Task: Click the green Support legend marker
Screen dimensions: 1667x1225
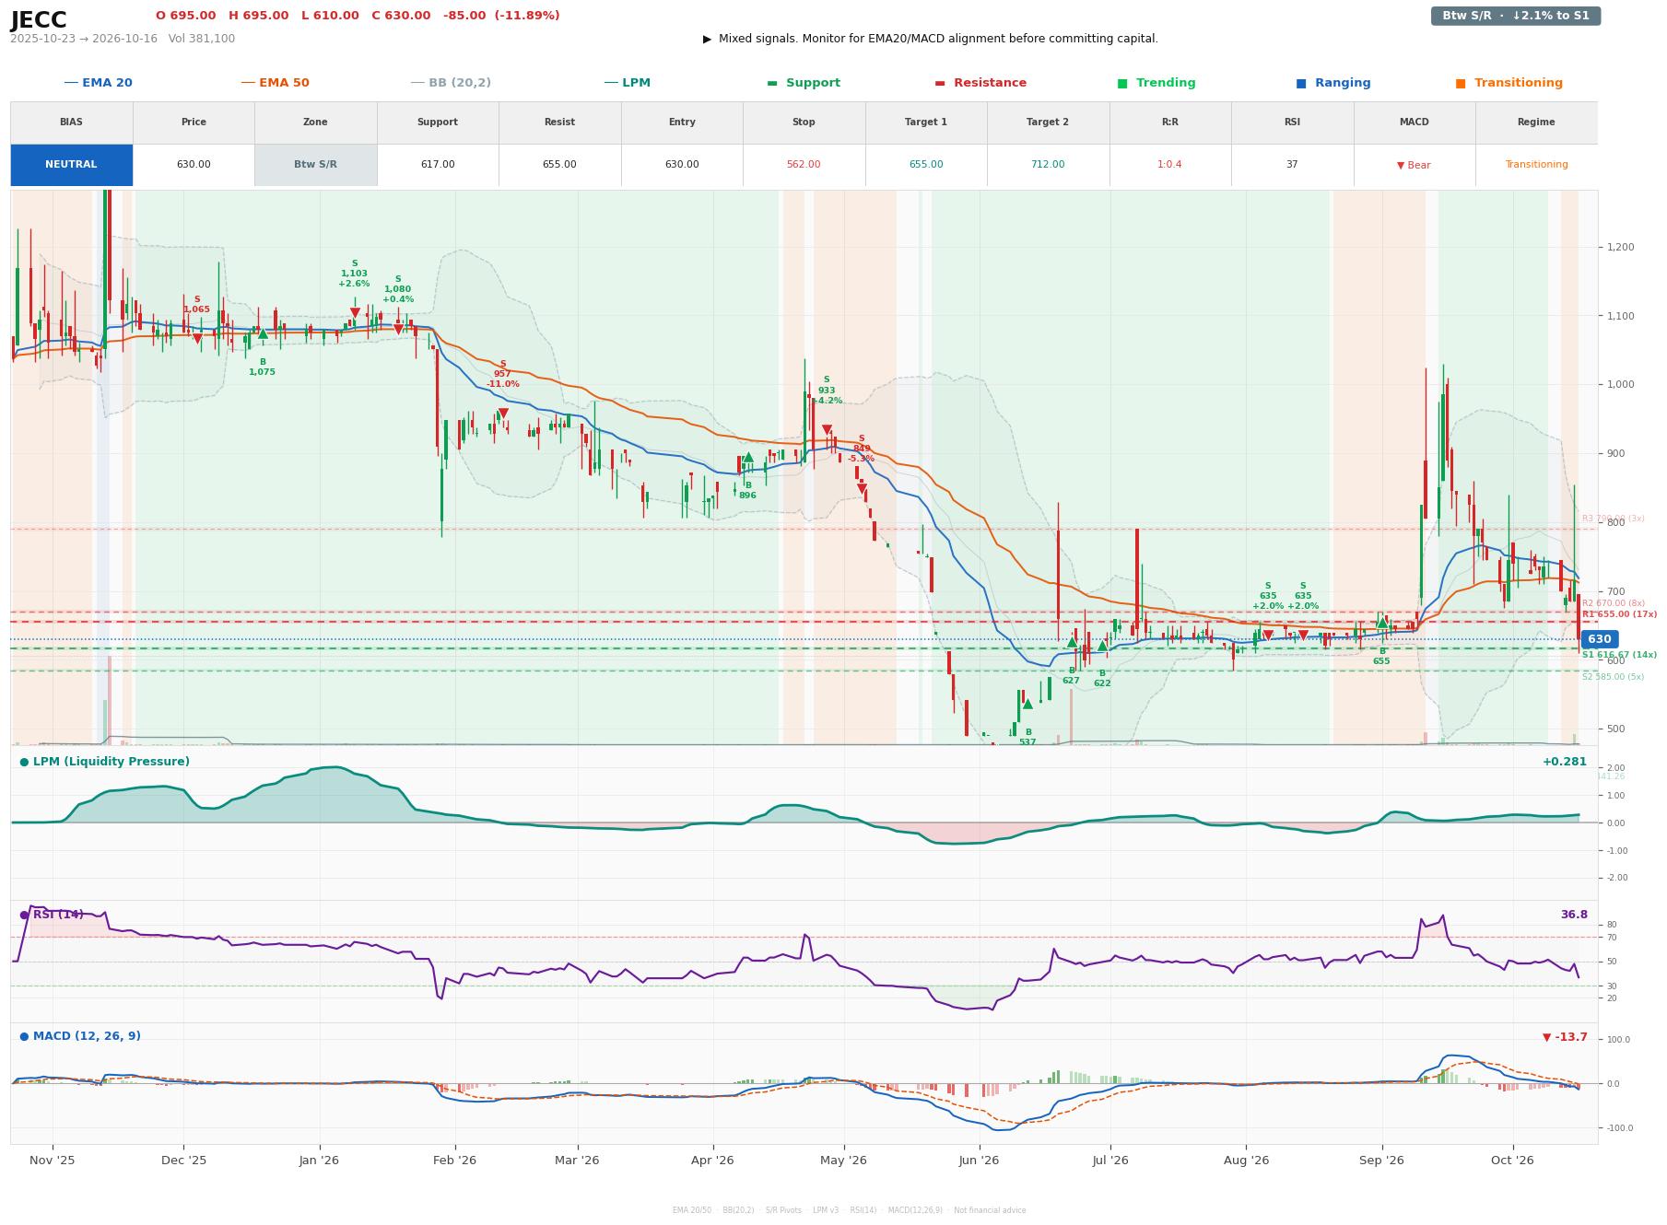Action: click(772, 83)
